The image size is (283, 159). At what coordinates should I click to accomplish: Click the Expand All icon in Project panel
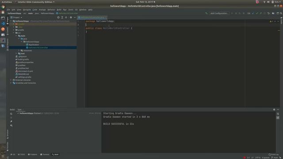pos(62,18)
